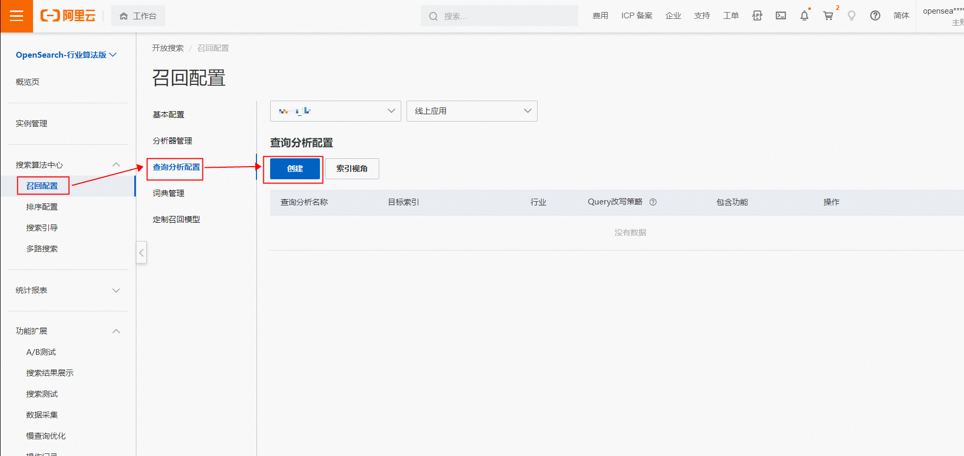Launch Cloud Shell terminal icon
This screenshot has height=456, width=964.
(781, 16)
